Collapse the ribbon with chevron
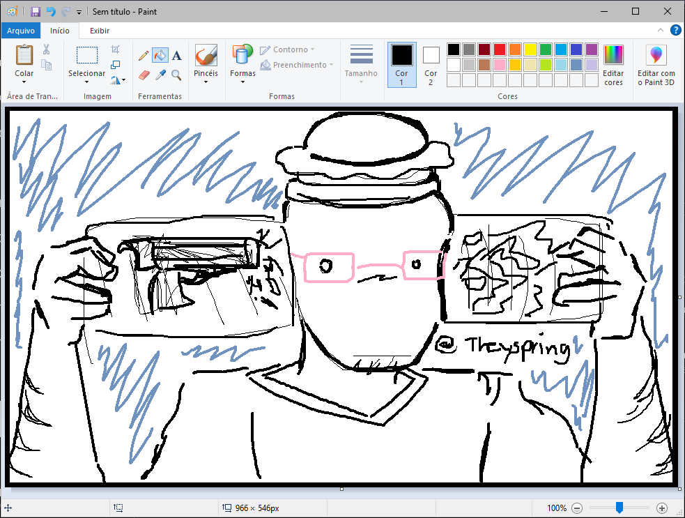685x518 pixels. [x=660, y=30]
